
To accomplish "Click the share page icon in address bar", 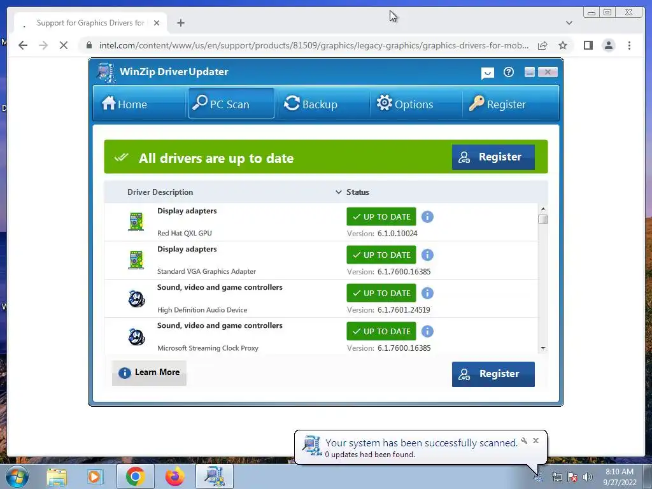I will click(x=542, y=45).
